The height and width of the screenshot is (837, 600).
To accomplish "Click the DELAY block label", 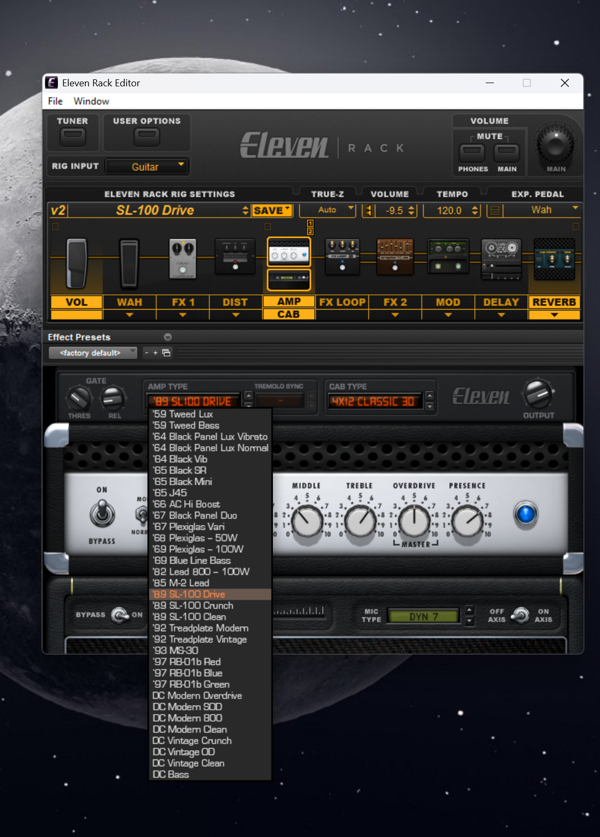I will pos(501,302).
